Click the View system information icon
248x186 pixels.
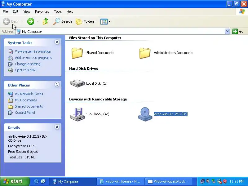[11, 52]
